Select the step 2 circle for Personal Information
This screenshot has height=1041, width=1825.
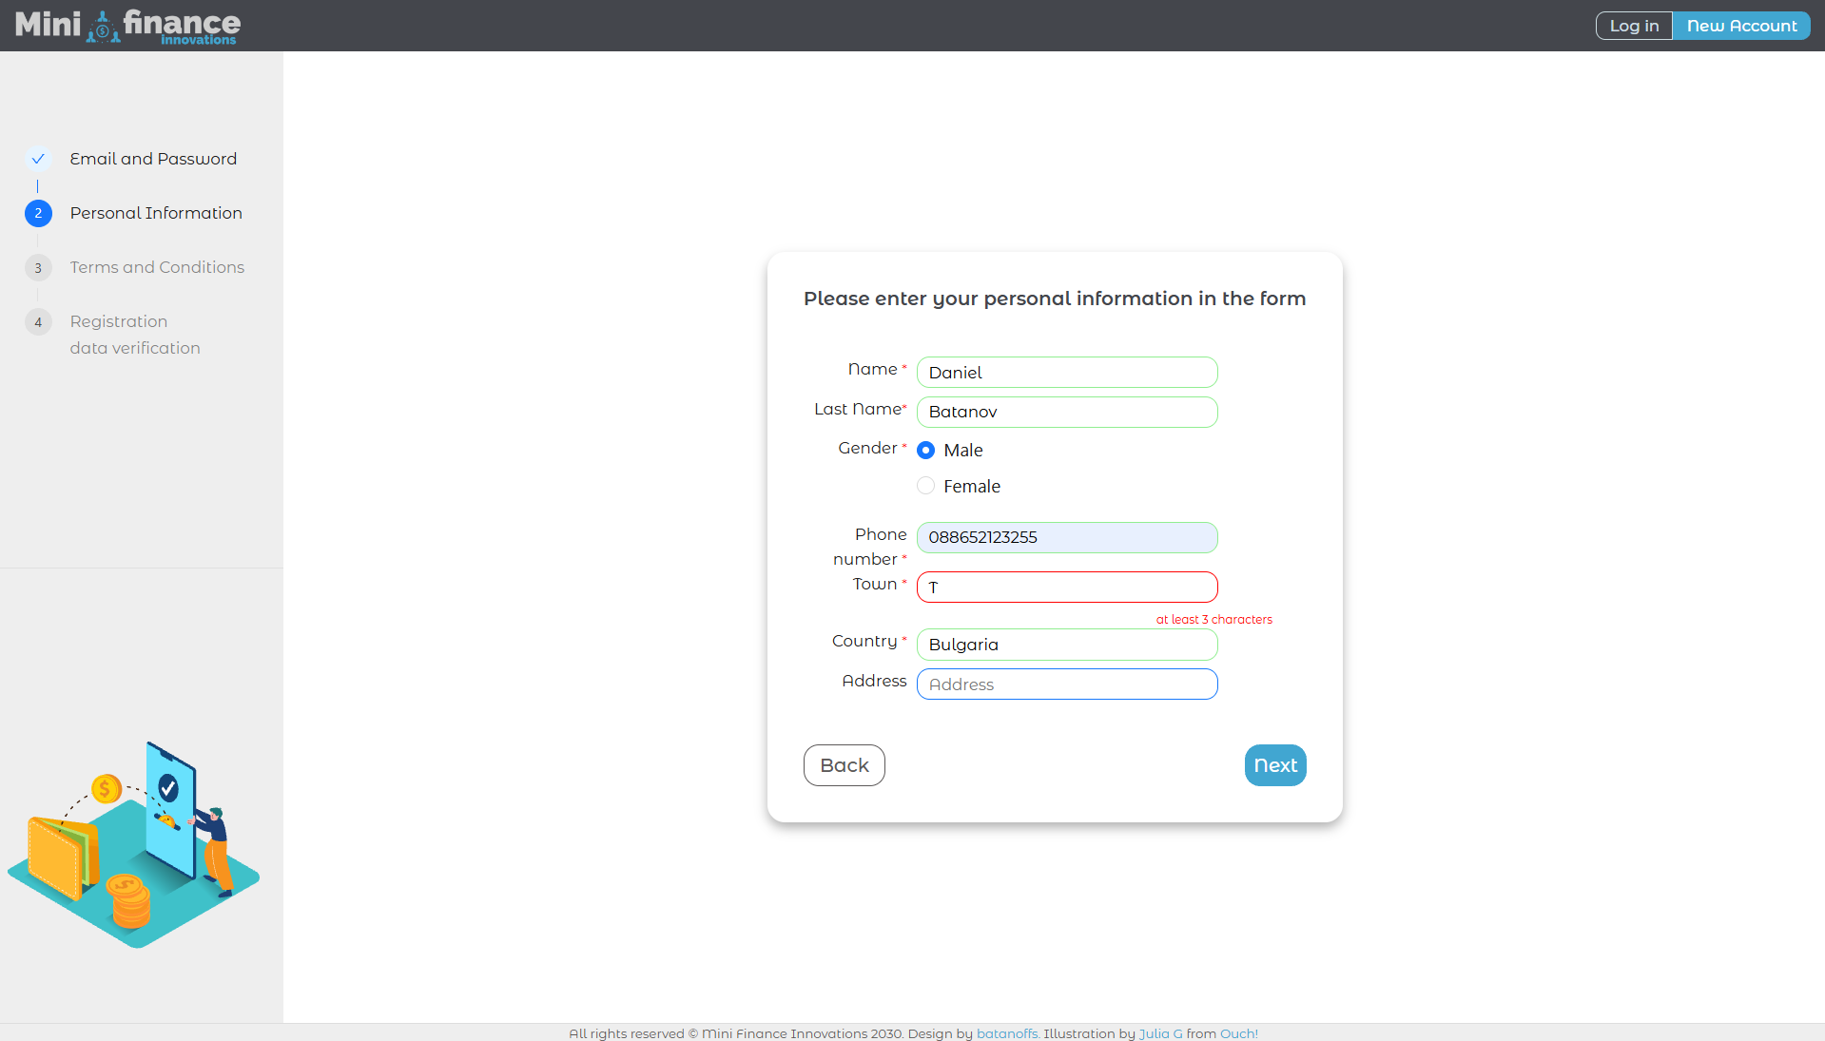(38, 213)
